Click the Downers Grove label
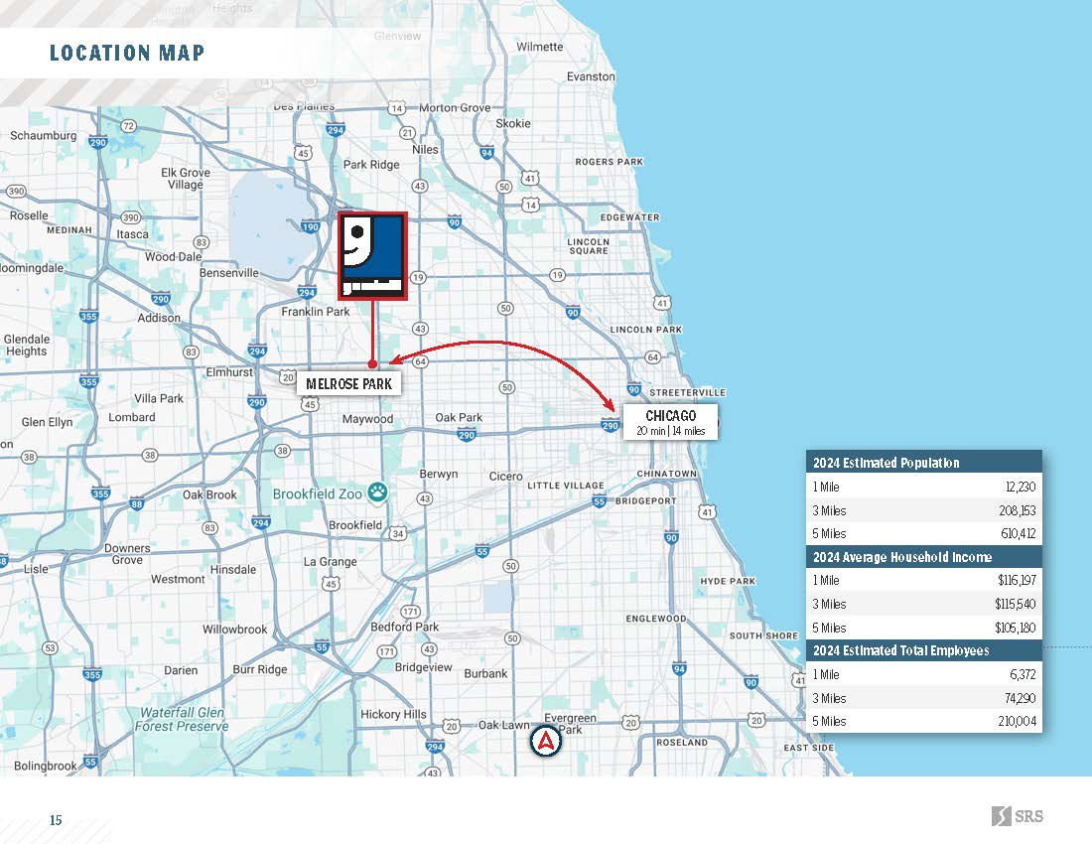The width and height of the screenshot is (1092, 844). 127,554
